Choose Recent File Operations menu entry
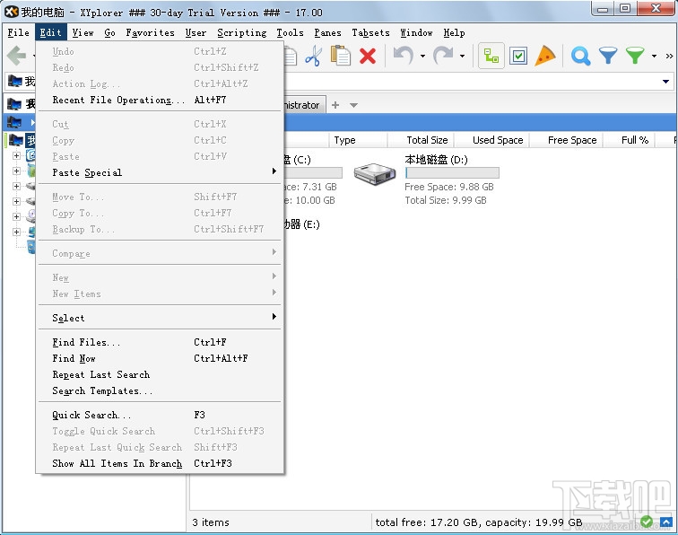Image resolution: width=678 pixels, height=535 pixels. click(160, 100)
